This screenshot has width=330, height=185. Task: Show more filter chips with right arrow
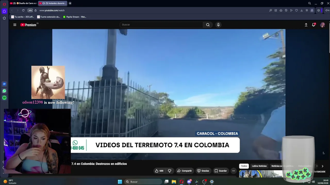pyautogui.click(x=322, y=166)
